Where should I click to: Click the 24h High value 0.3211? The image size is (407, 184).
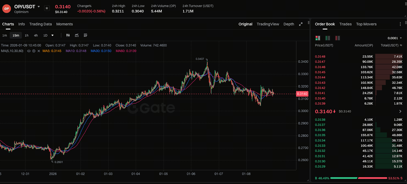point(118,11)
